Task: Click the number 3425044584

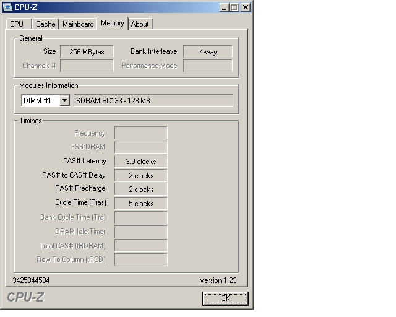Action: pyautogui.click(x=31, y=280)
